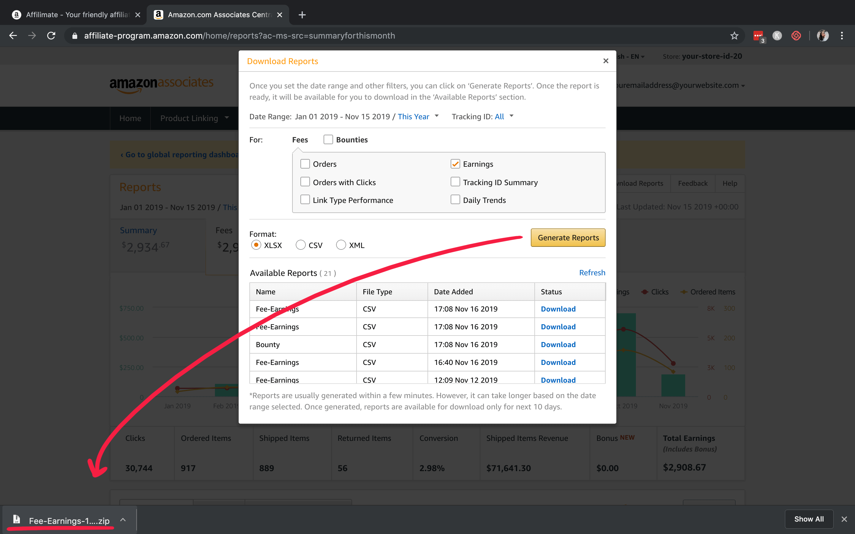This screenshot has height=534, width=855.
Task: Open the Tracking ID All dropdown
Action: click(504, 117)
